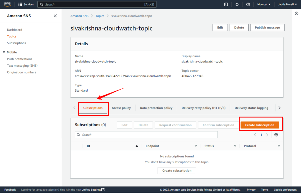Click the Confirm subscription button

click(218, 125)
